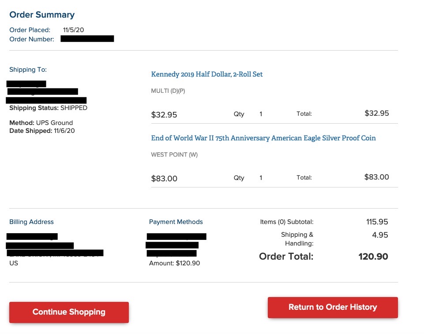Click the Continue Shopping button

tap(69, 312)
